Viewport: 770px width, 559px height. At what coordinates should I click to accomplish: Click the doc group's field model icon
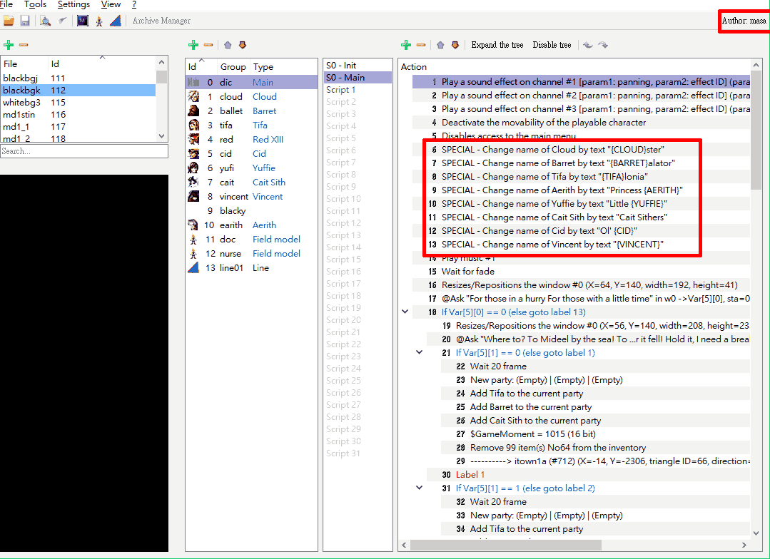(x=193, y=239)
